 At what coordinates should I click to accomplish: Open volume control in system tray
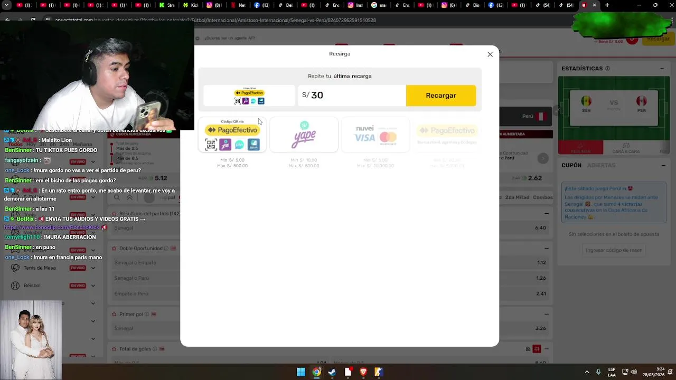coord(633,372)
